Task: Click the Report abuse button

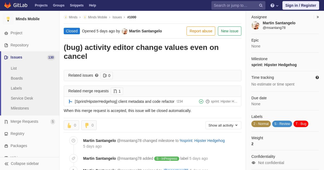Action: coord(201,31)
